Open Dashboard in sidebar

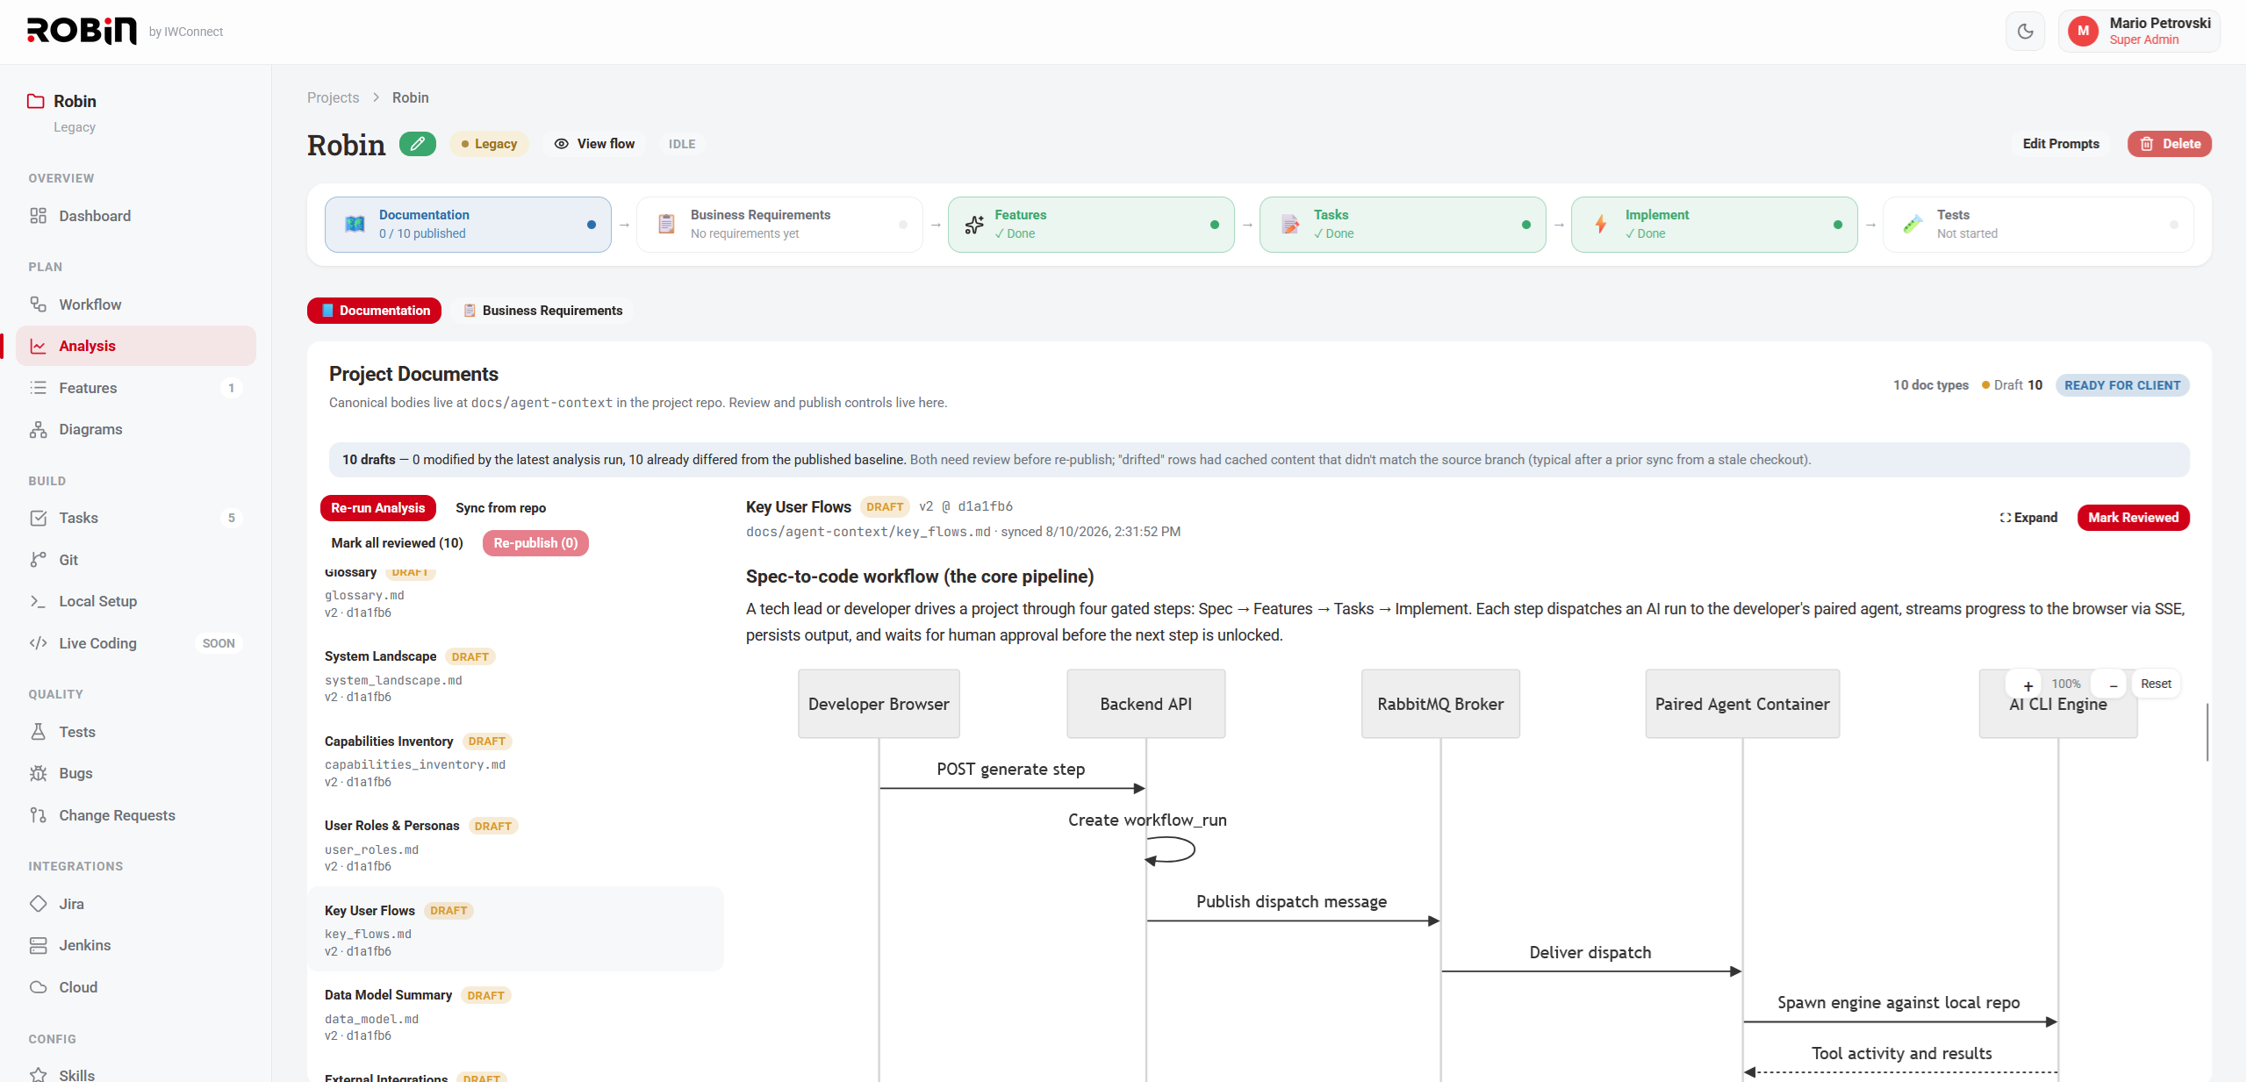[x=136, y=216]
